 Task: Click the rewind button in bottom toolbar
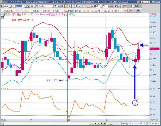tap(98, 123)
